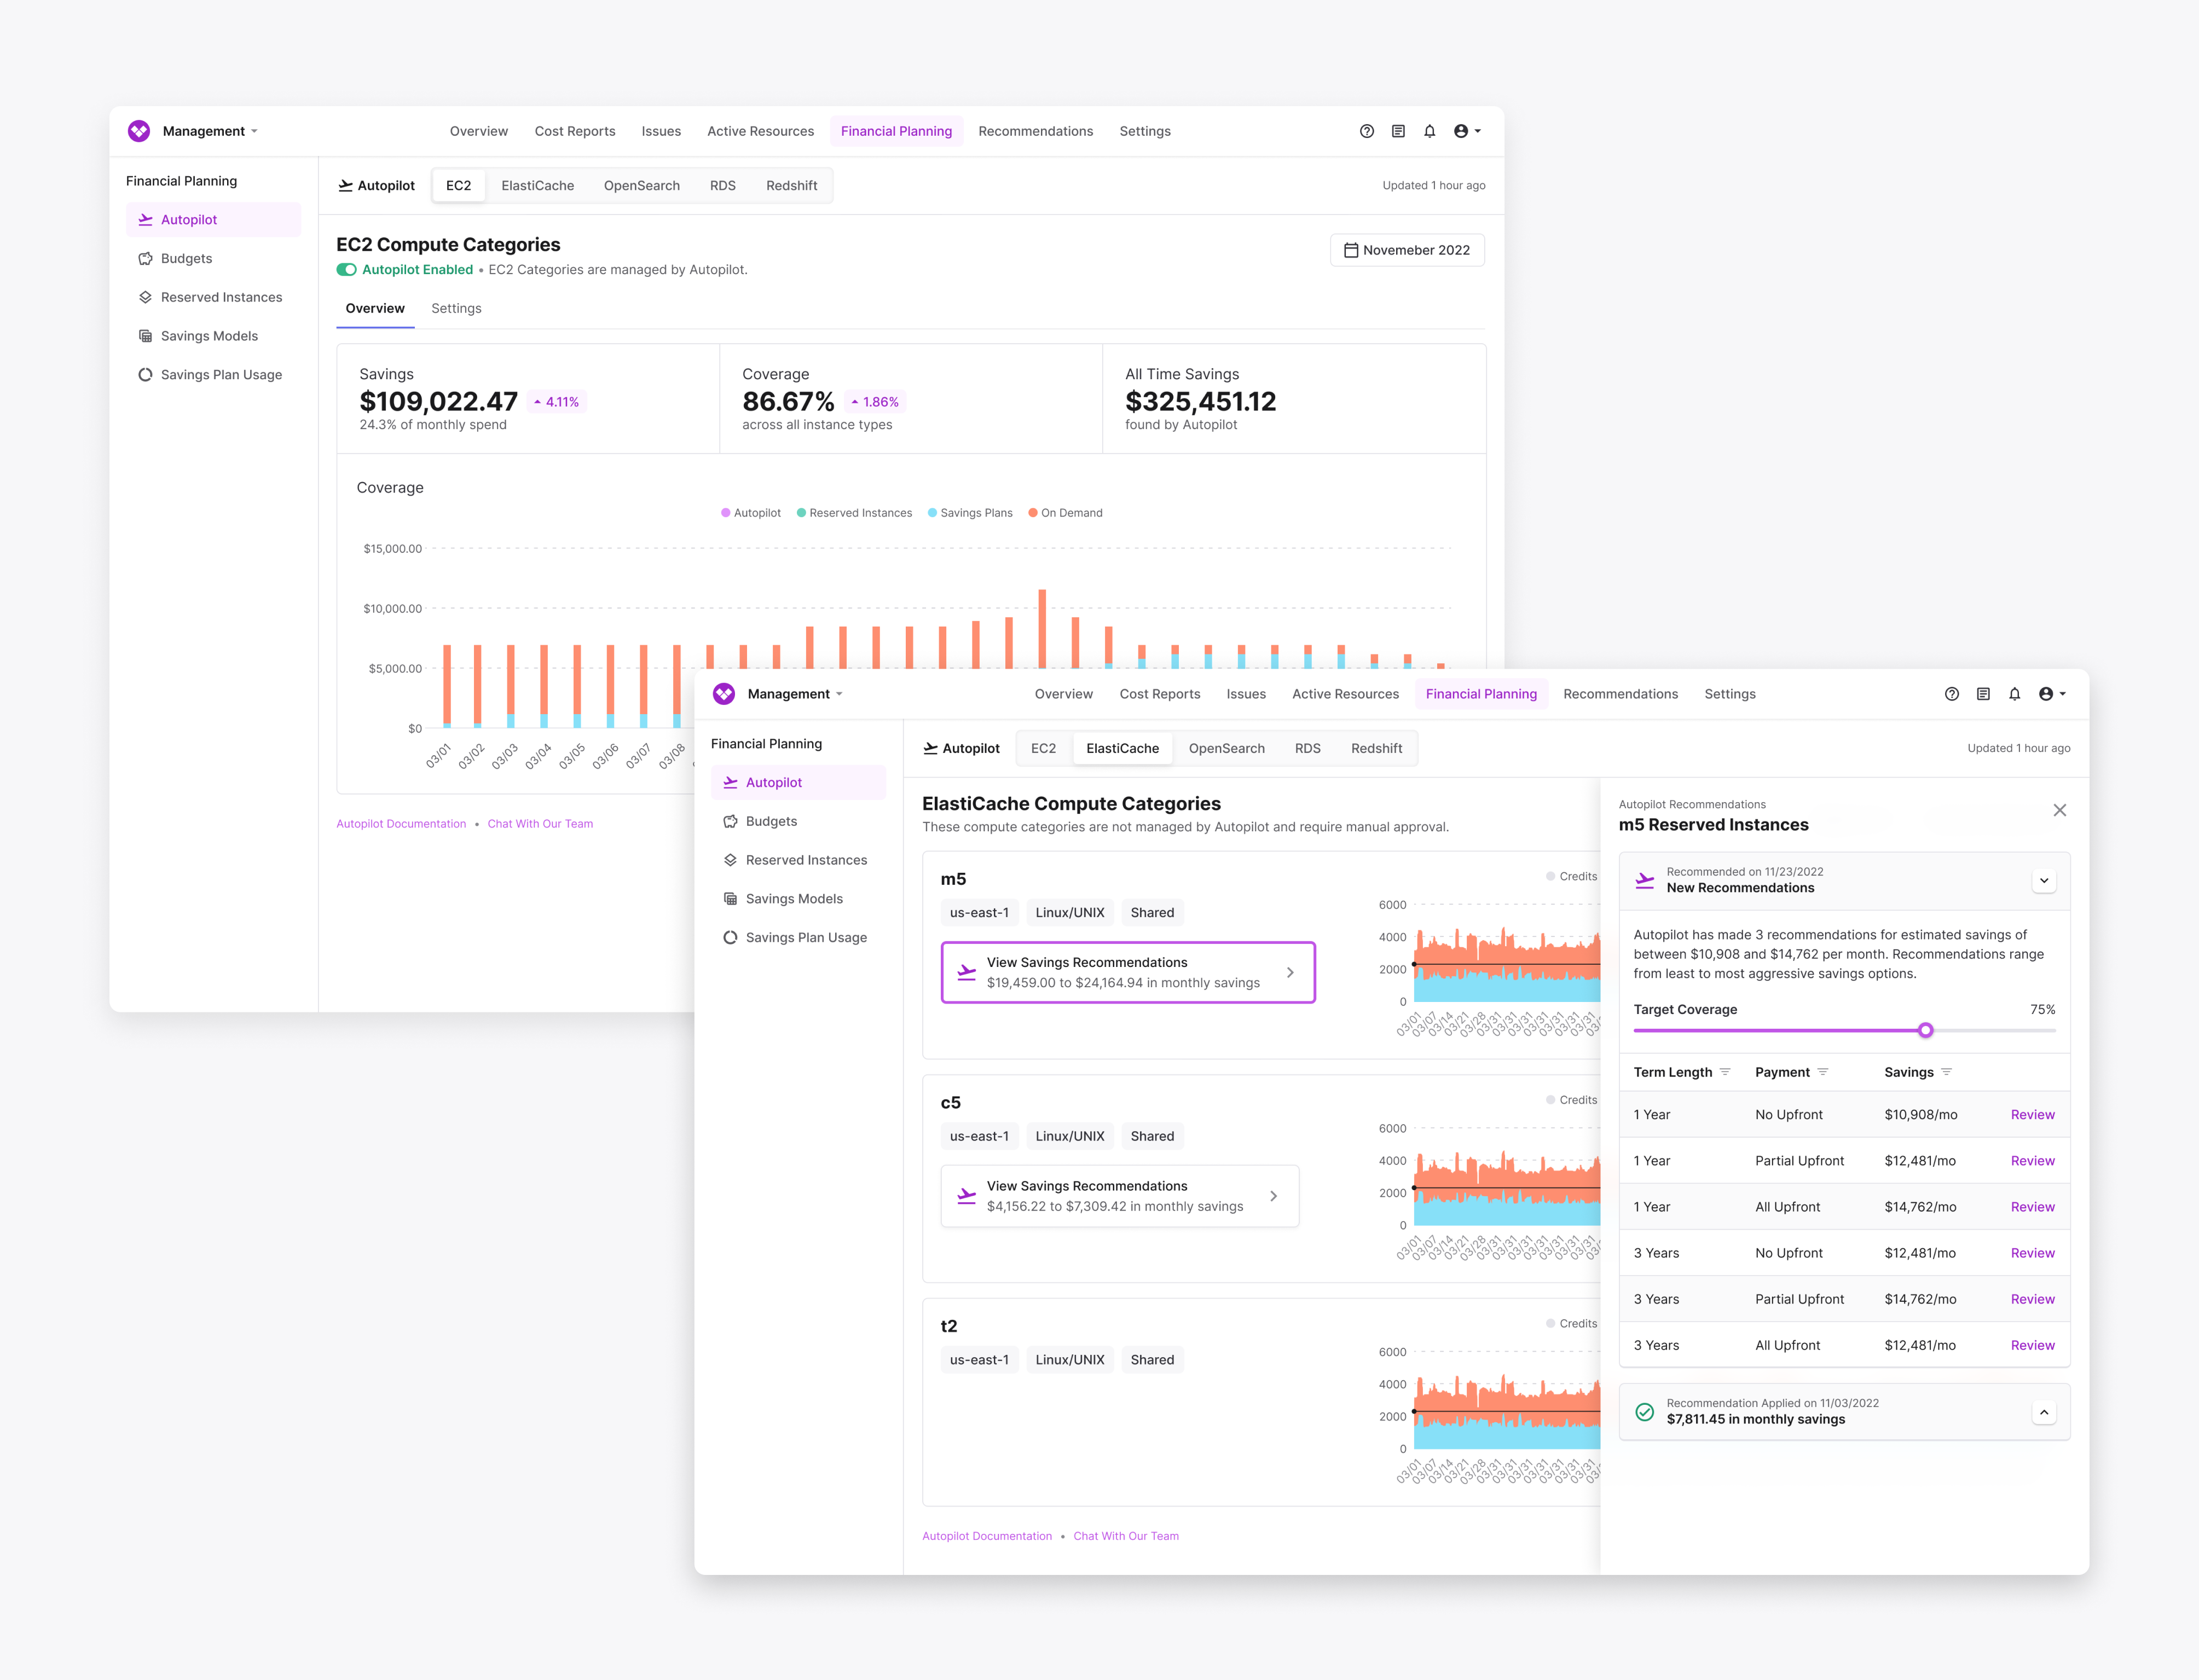Image resolution: width=2199 pixels, height=1680 pixels.
Task: Close the m5 Reserved Instances panel
Action: (x=2059, y=810)
